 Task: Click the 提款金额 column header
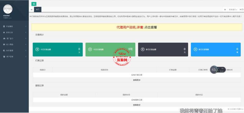(64, 95)
